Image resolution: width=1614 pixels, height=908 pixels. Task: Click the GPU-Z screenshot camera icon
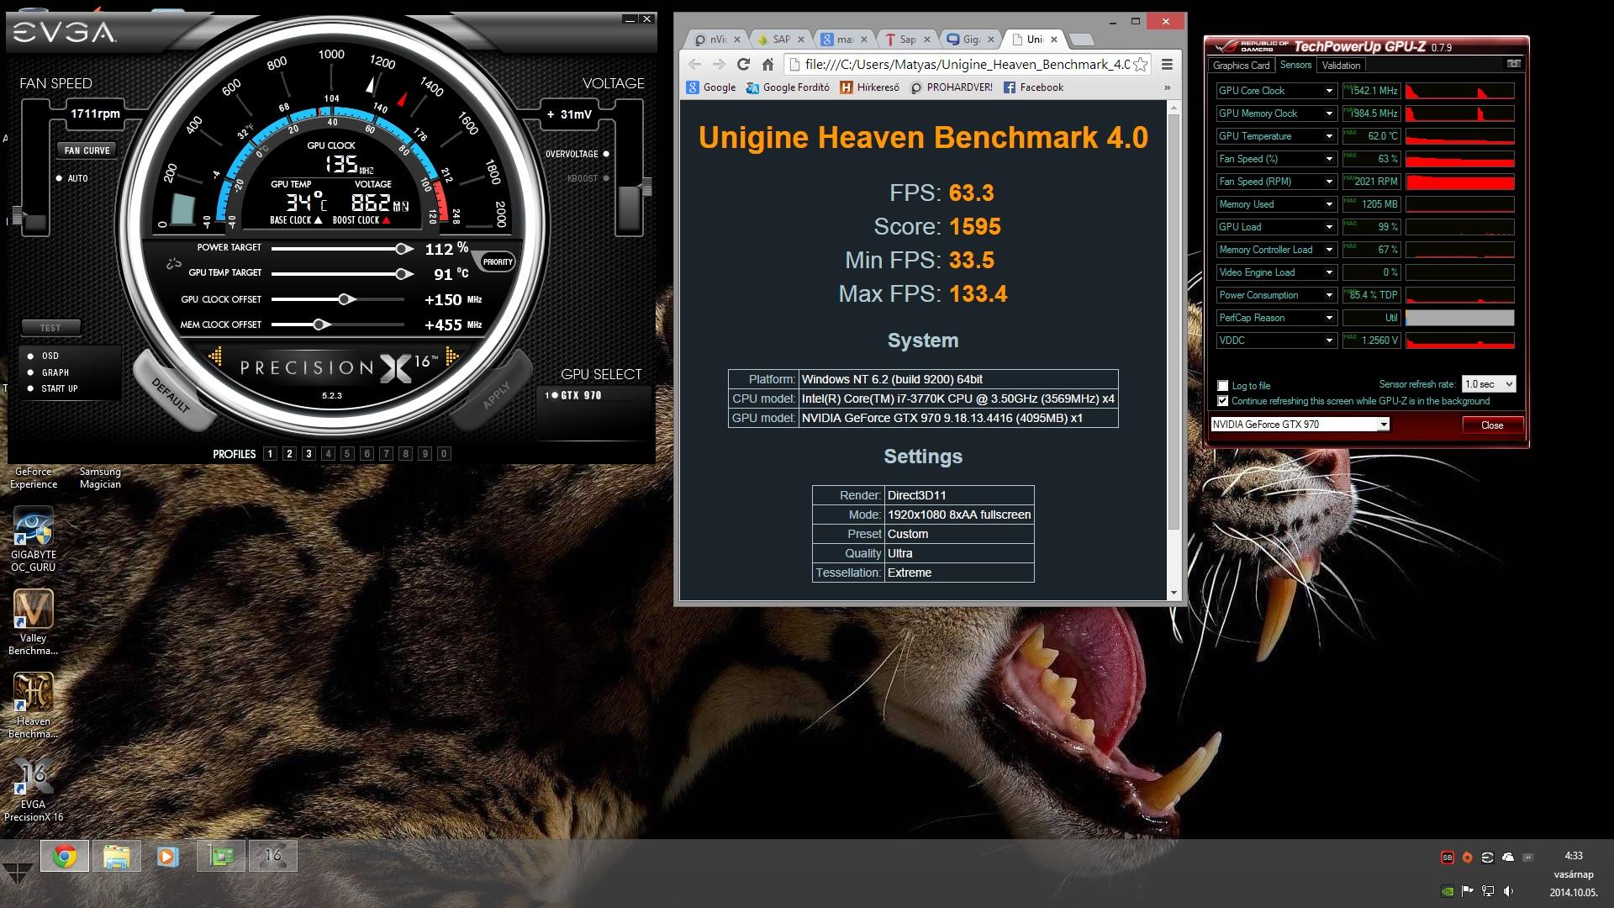(x=1513, y=64)
